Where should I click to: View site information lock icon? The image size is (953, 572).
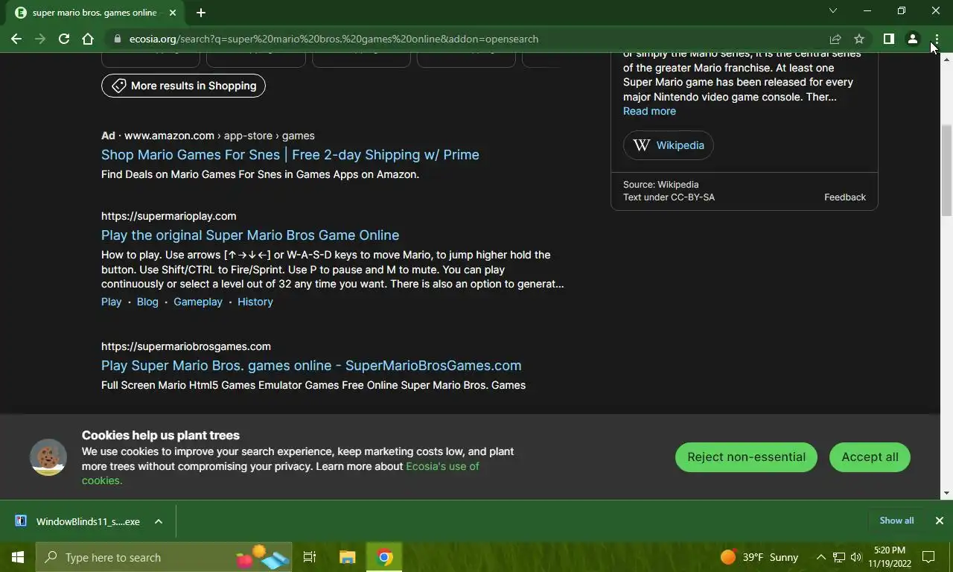coord(117,39)
